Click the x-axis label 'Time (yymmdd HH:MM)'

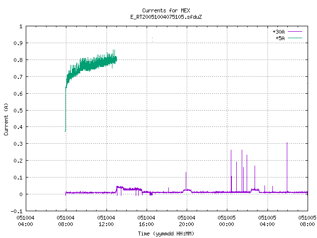click(x=166, y=234)
